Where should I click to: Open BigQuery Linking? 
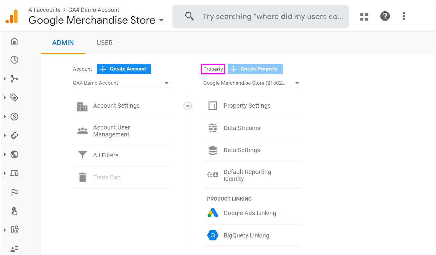246,235
